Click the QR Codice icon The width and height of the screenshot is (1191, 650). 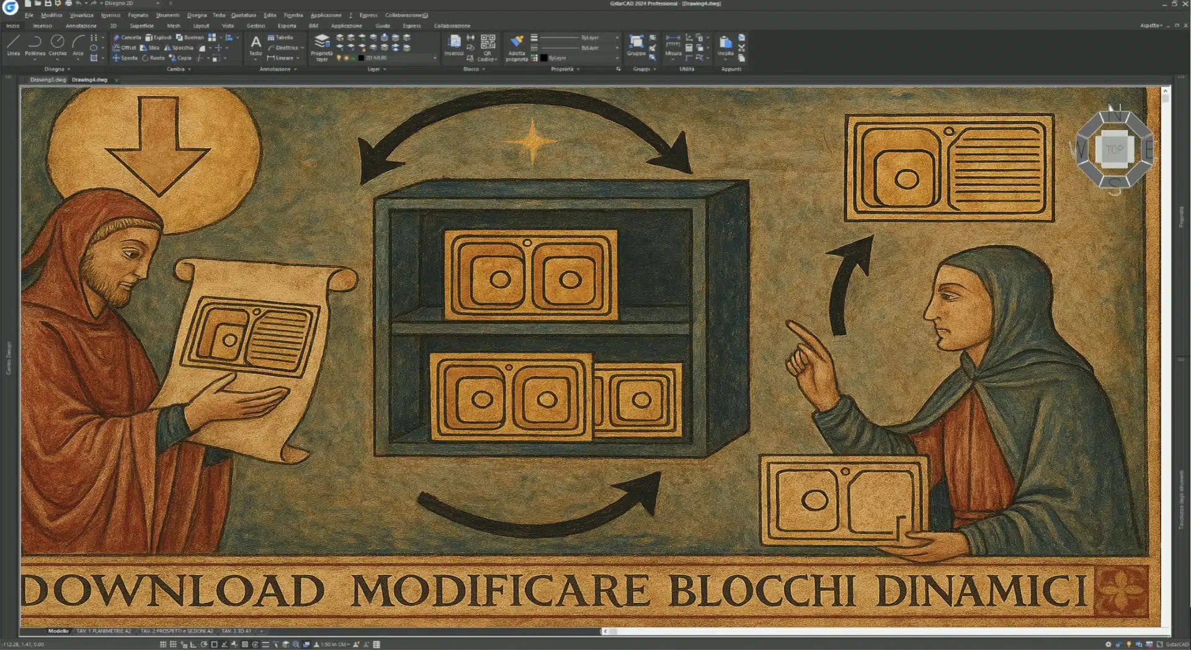(488, 48)
